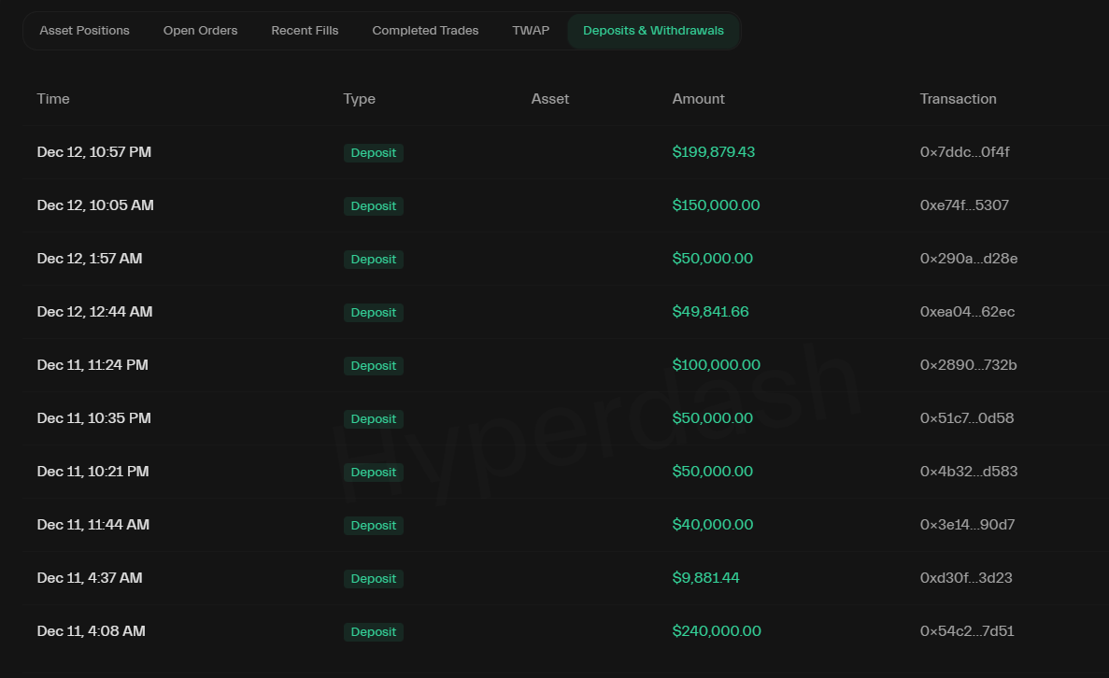
Task: Click the Amount column header
Action: pos(698,99)
